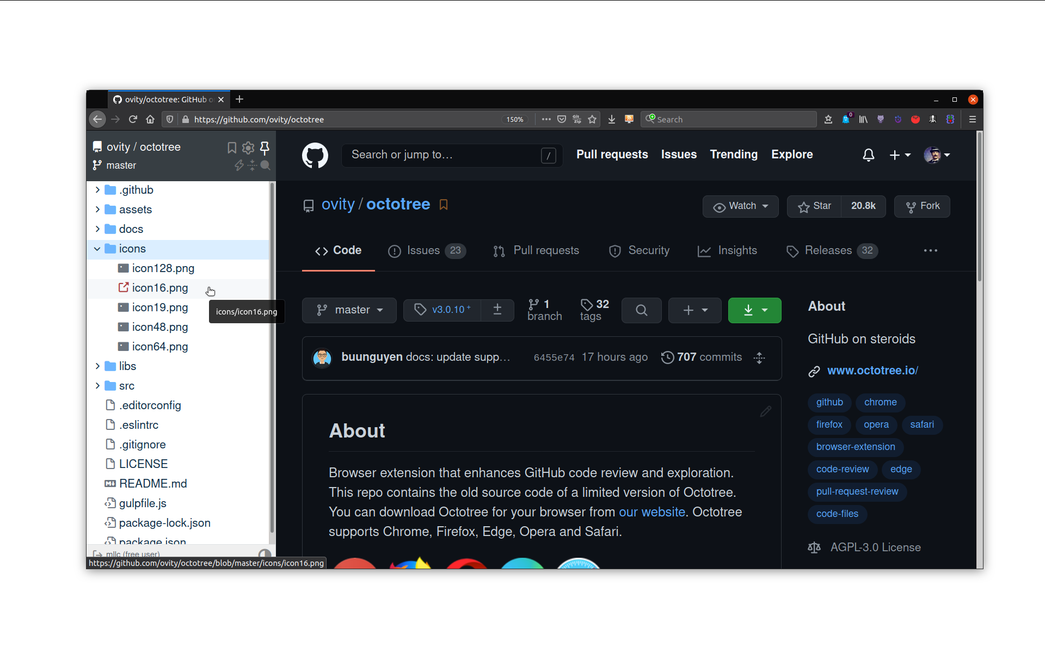Open the green download code dropdown

point(755,310)
